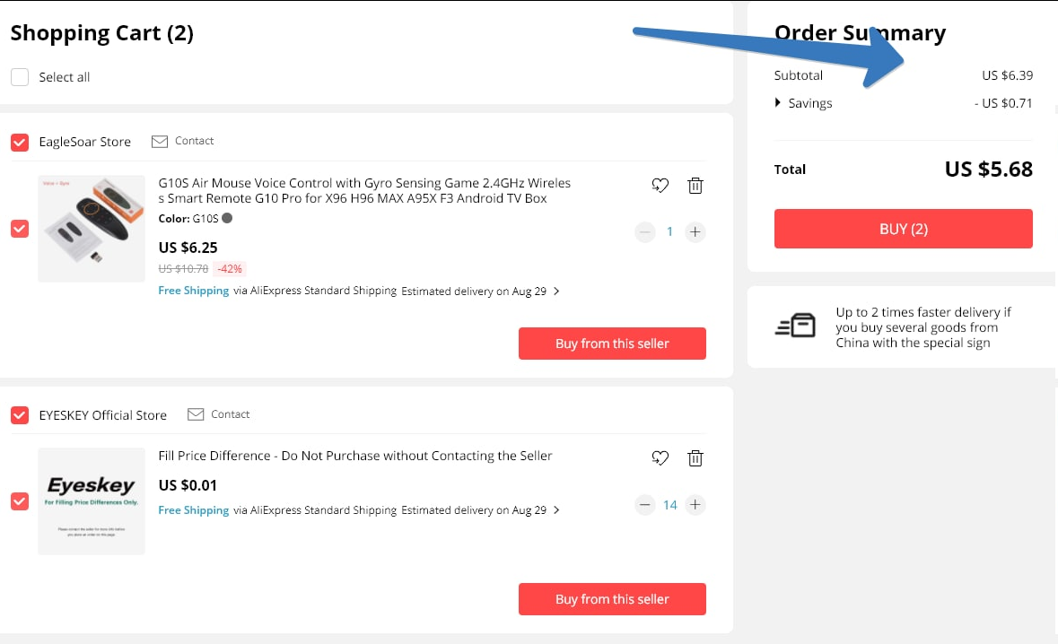The height and width of the screenshot is (644, 1058).
Task: Delete the G10S Air Mouse trash icon
Action: (x=695, y=185)
